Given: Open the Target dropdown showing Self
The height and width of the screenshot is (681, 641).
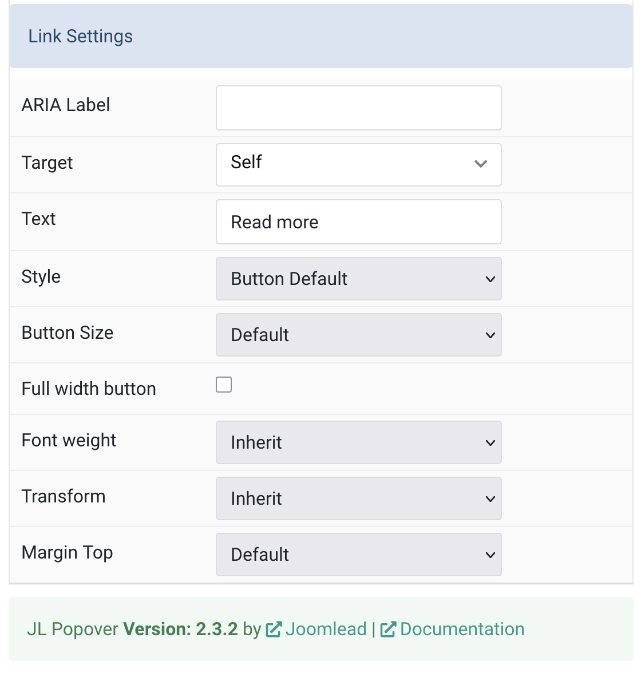Looking at the screenshot, I should click(x=359, y=165).
